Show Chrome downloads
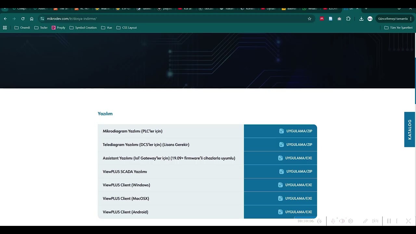Screen dimensions: 416x234 pos(361,19)
